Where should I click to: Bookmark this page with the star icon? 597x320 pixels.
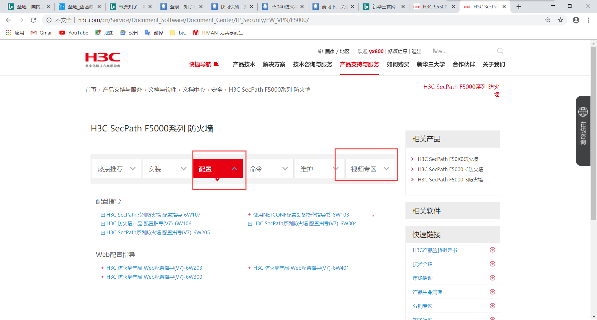click(x=560, y=20)
